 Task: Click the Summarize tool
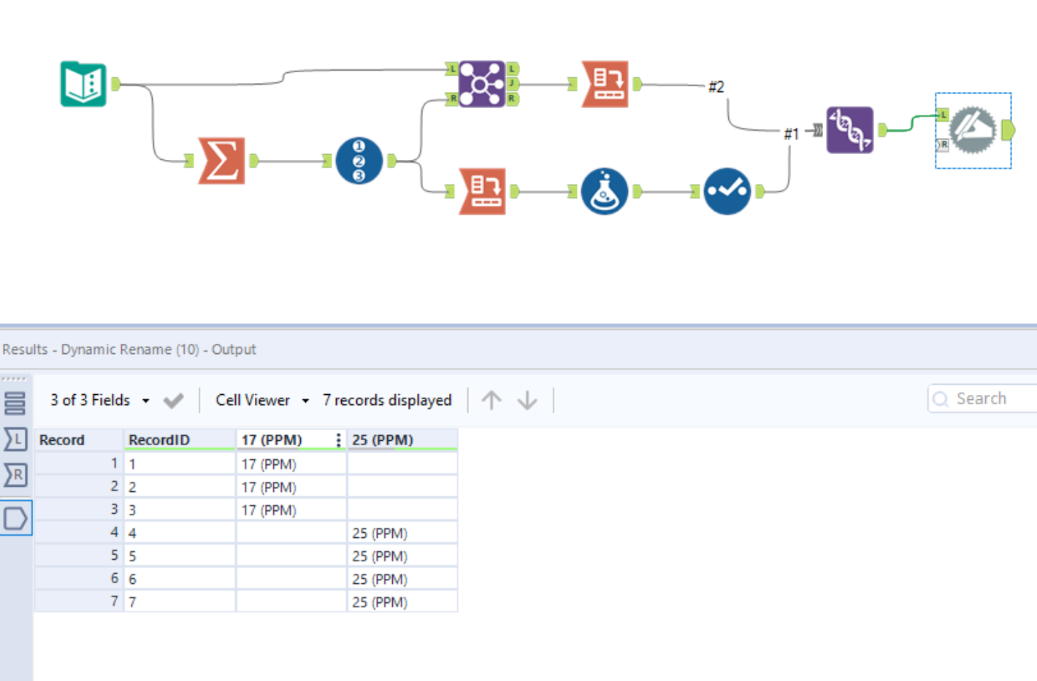click(221, 161)
